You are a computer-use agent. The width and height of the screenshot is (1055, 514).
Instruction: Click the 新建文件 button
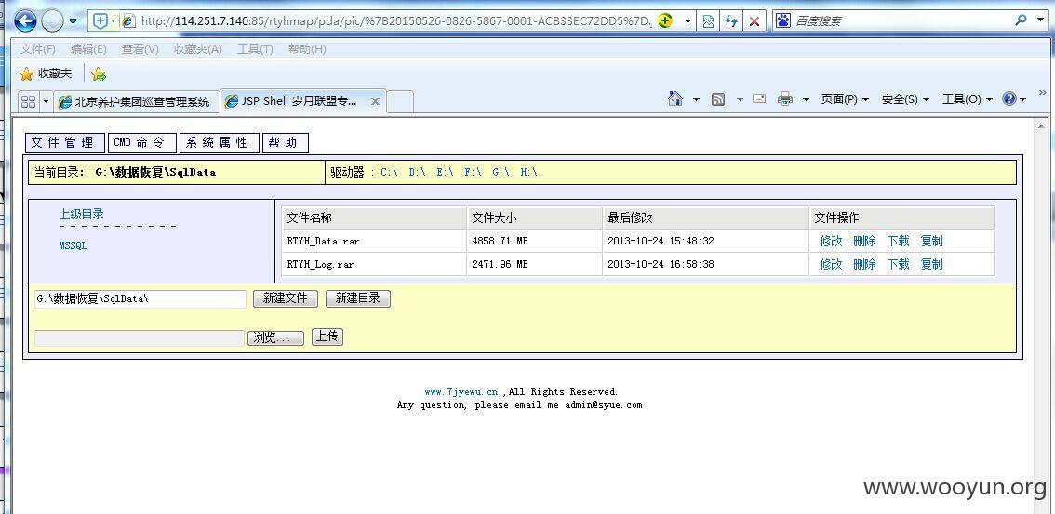click(286, 298)
